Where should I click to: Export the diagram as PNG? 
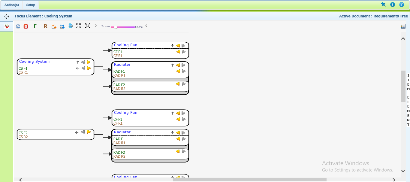(62, 26)
